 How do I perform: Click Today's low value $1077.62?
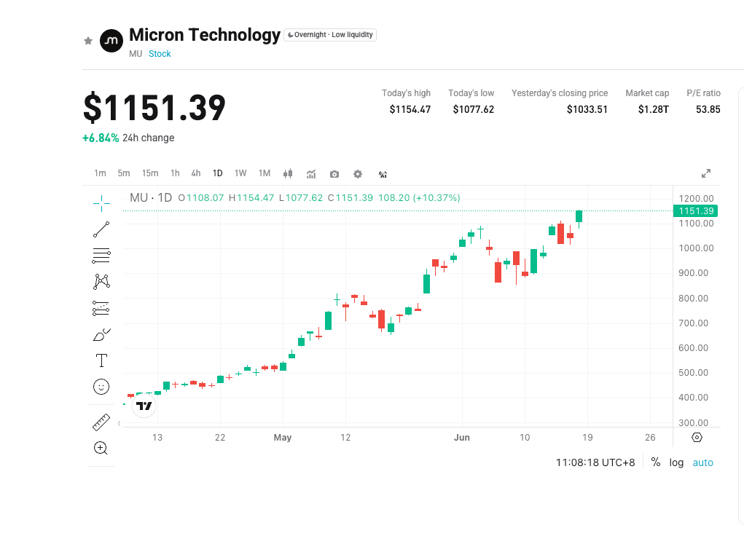coord(473,109)
